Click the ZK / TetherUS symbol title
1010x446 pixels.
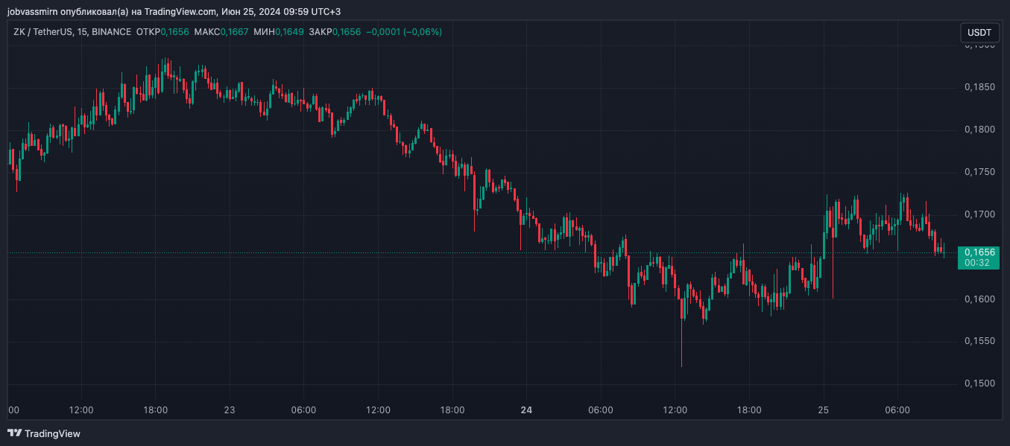(43, 32)
